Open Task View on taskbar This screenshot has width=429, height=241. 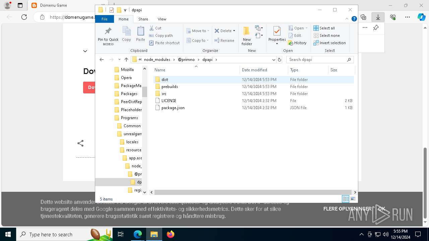[121, 234]
